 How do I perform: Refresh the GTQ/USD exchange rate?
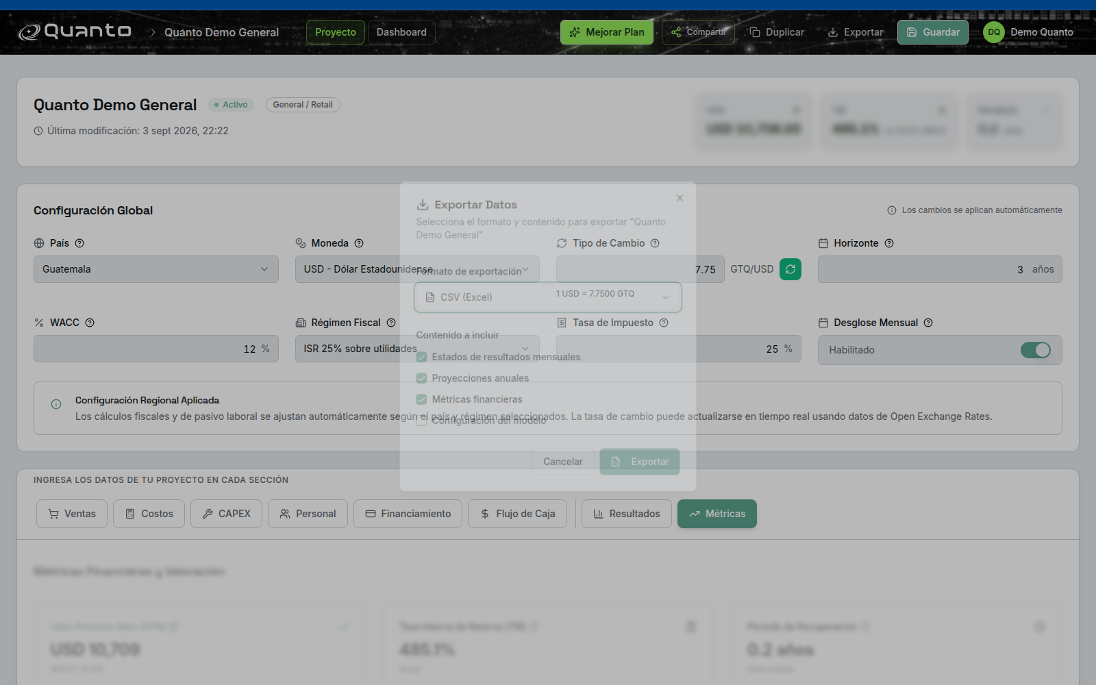(x=790, y=269)
